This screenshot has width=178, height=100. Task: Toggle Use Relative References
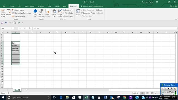[21, 13]
